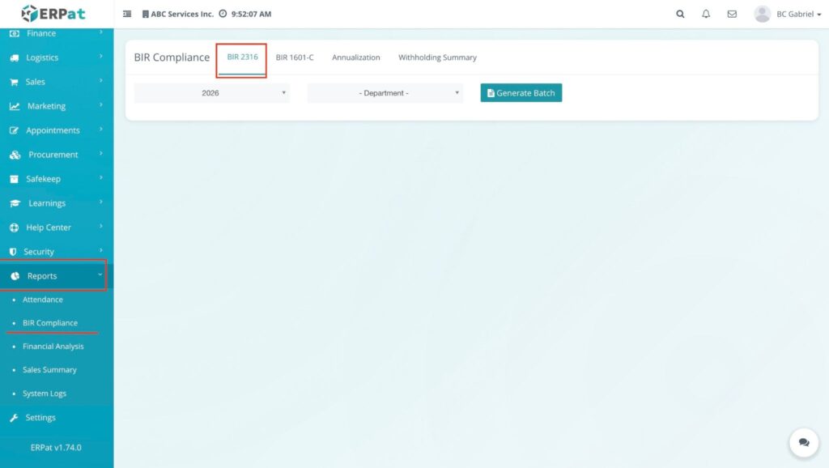
Task: Click the Logistics truck icon
Action: 15,57
